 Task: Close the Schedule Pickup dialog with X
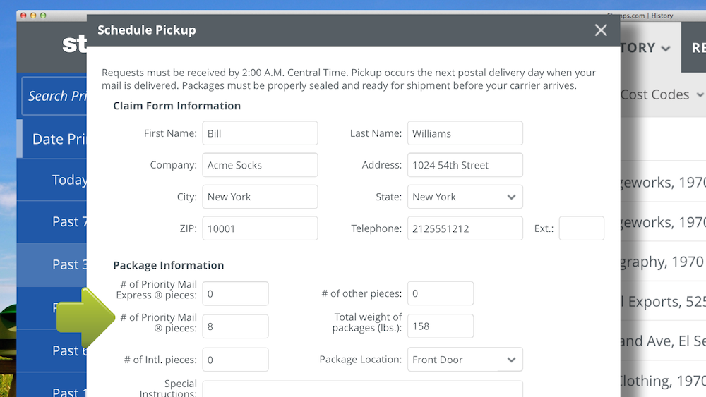(x=601, y=30)
